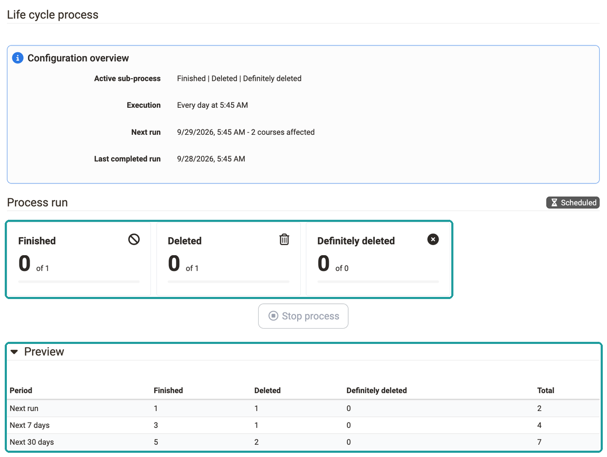Viewport: 607px width, 457px height.
Task: Stop the running process
Action: click(x=303, y=316)
